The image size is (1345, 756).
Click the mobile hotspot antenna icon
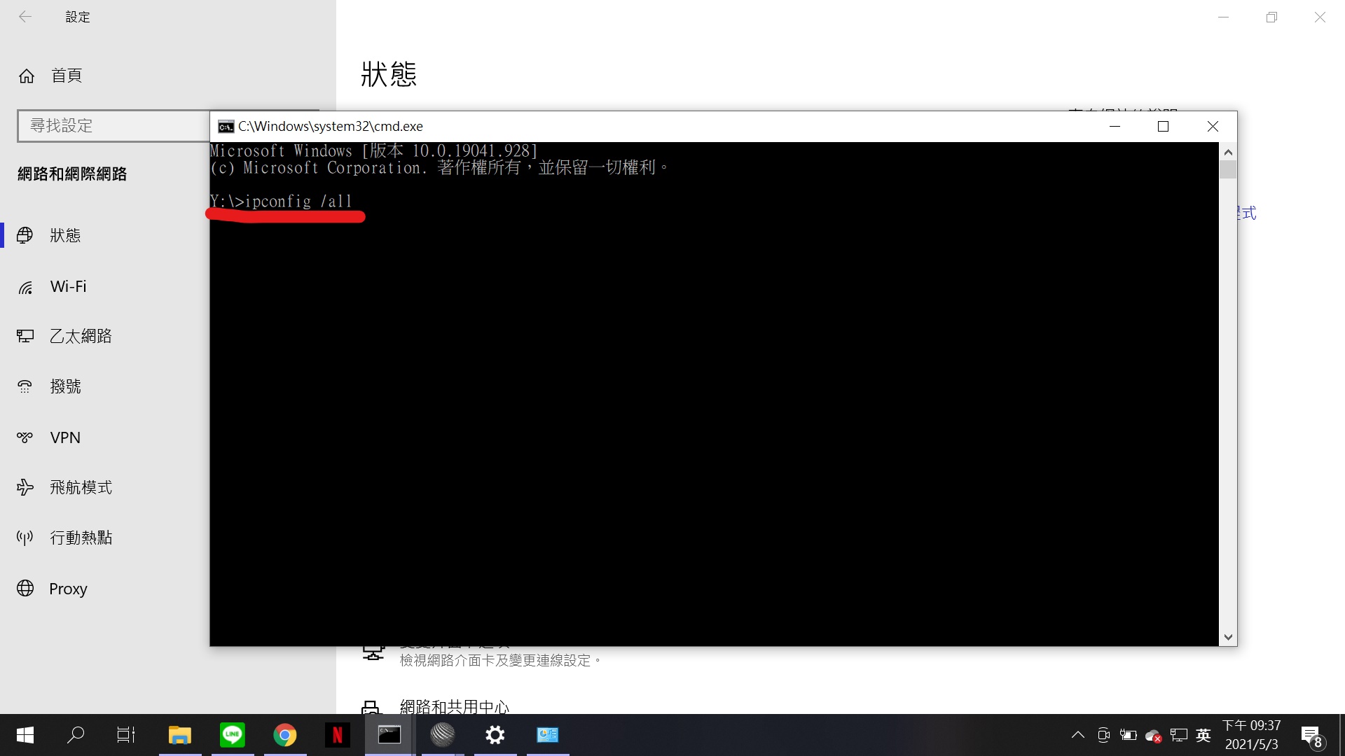pyautogui.click(x=25, y=538)
